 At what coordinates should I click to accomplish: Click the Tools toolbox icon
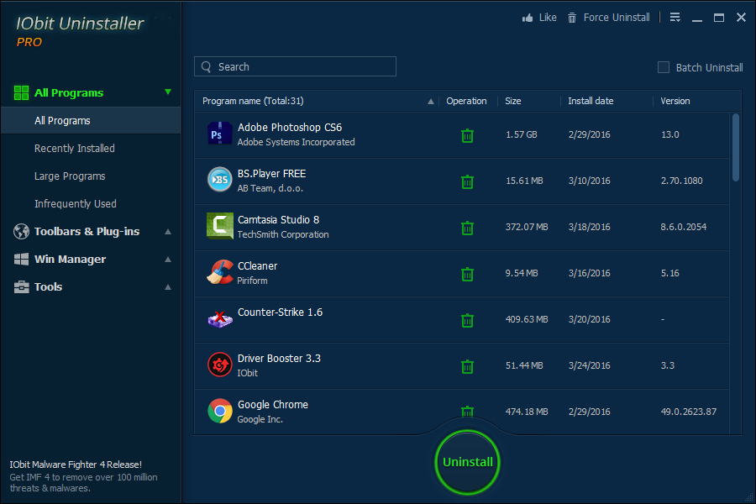[x=21, y=287]
